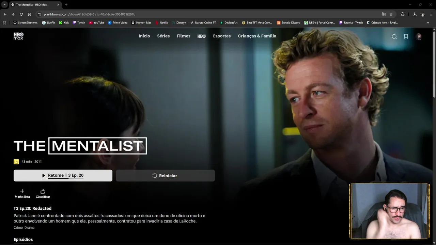
Task: Open the HBO hub menu item
Action: [x=201, y=36]
